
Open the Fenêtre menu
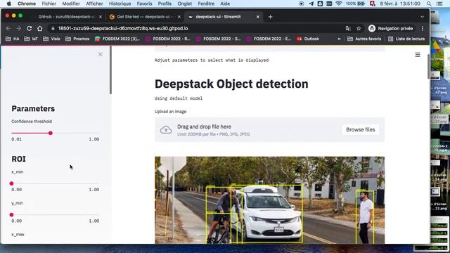(x=206, y=4)
